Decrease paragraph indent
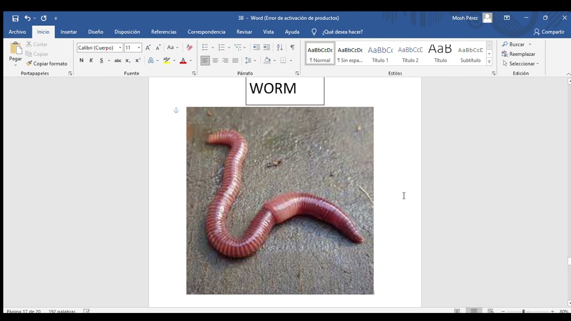This screenshot has width=571, height=321. (257, 48)
